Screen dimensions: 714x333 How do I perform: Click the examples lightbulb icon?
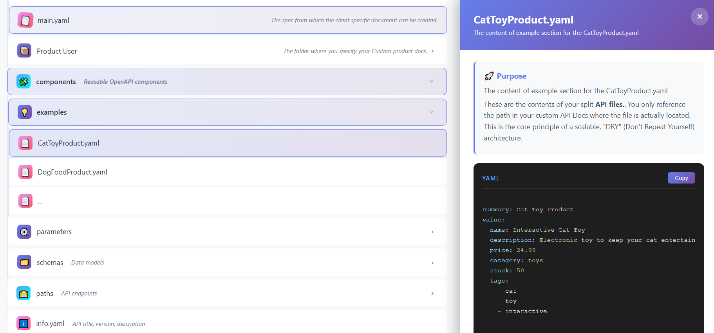tap(24, 112)
